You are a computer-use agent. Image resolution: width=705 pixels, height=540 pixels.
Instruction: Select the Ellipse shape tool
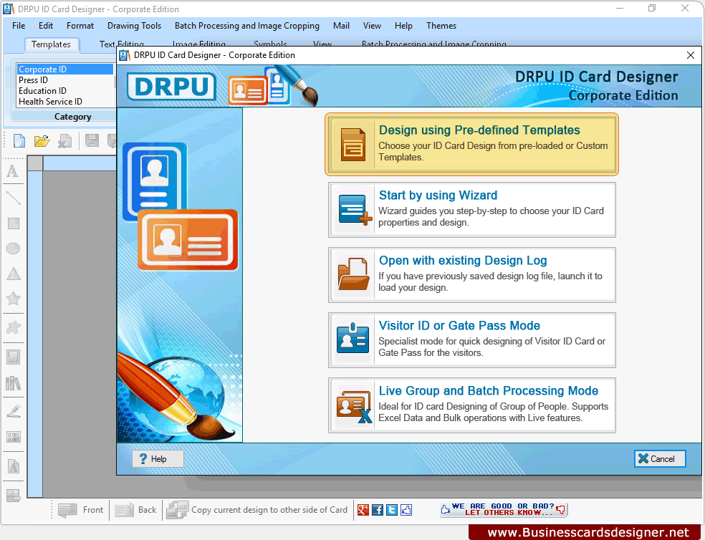click(x=13, y=249)
